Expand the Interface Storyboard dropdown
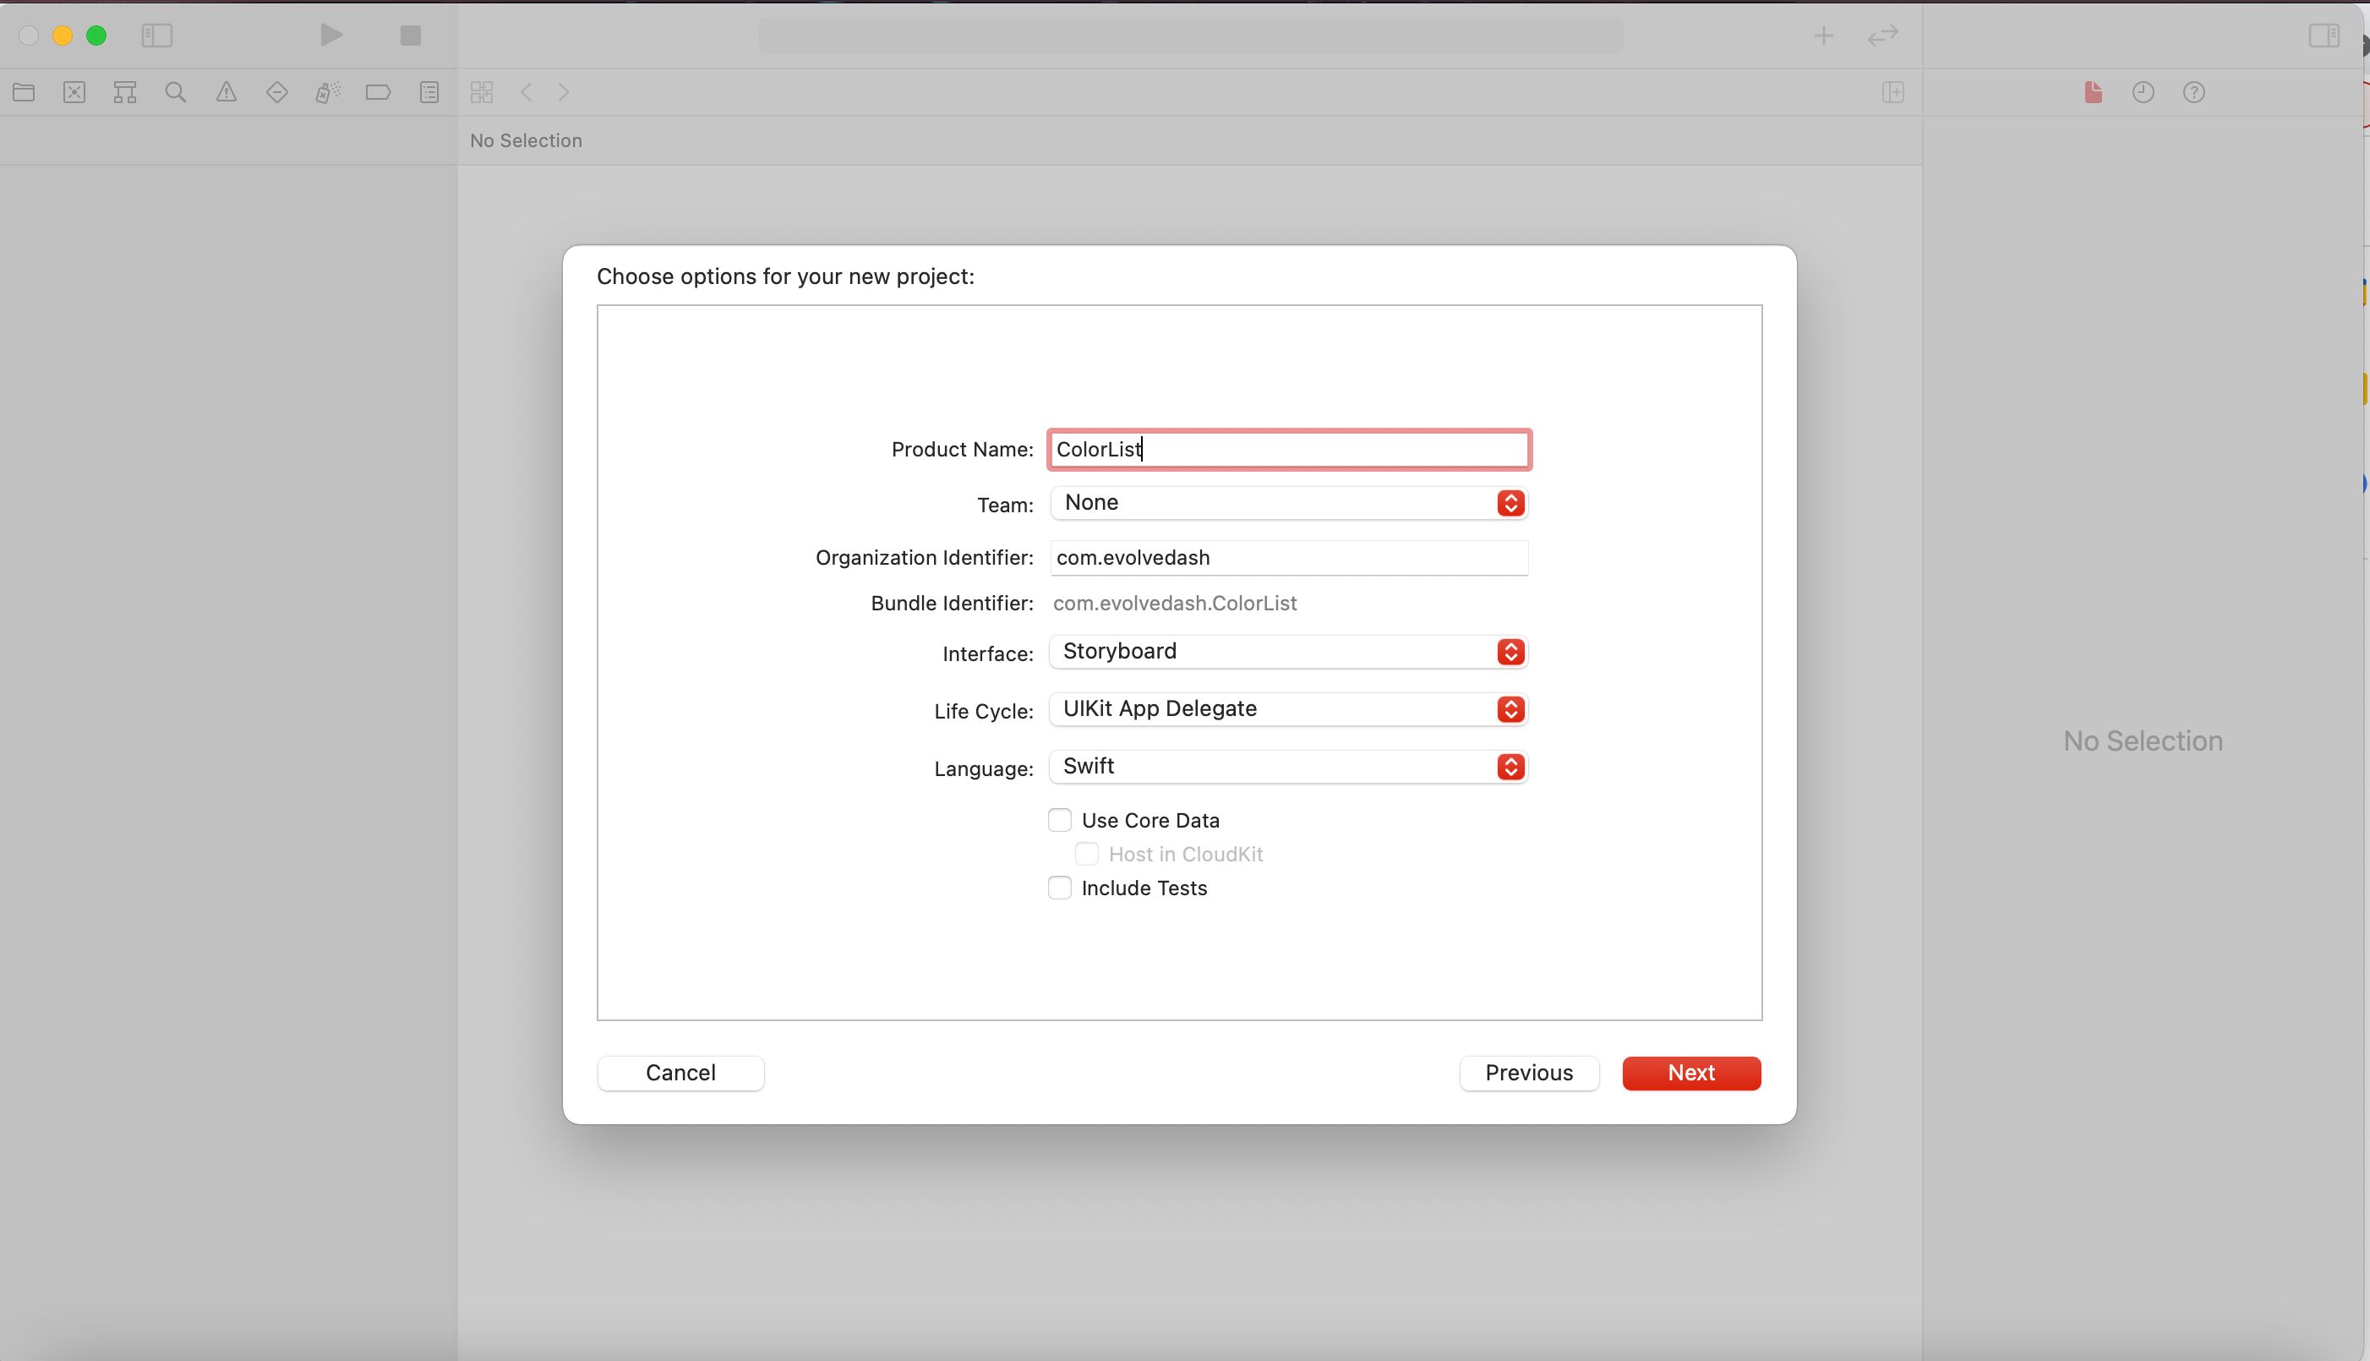Viewport: 2370px width, 1361px height. click(1288, 652)
